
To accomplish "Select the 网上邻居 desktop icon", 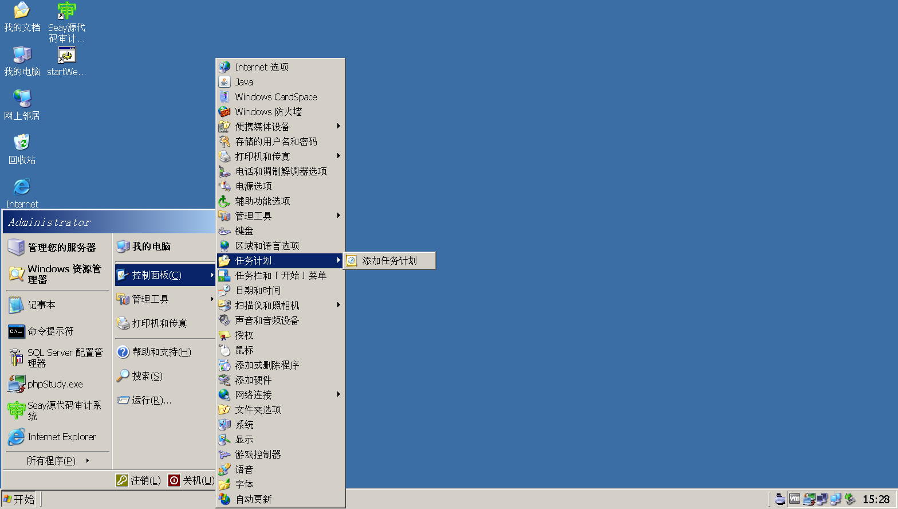I will [x=22, y=105].
